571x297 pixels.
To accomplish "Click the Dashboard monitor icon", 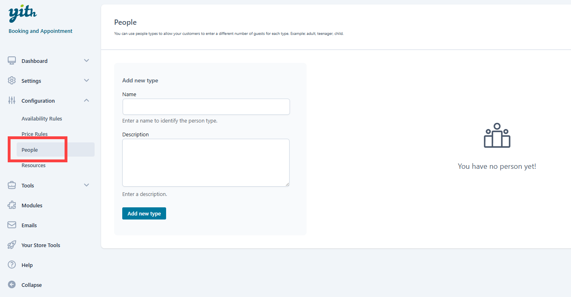I will coord(12,60).
